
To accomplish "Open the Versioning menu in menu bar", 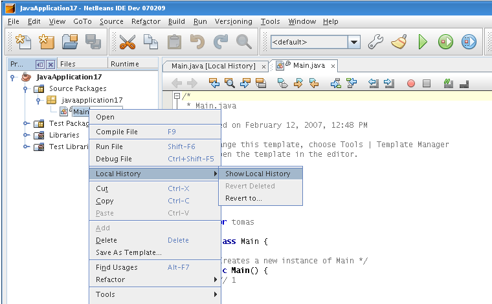I will [x=234, y=21].
